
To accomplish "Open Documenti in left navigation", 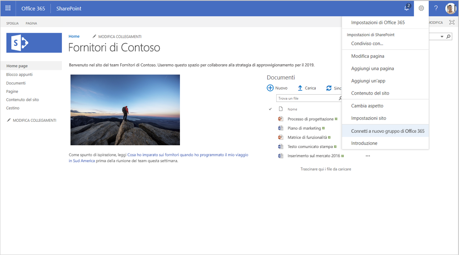I will pos(16,83).
